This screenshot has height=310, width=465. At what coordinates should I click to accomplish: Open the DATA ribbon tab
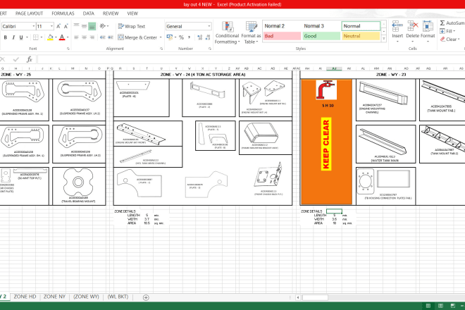88,13
